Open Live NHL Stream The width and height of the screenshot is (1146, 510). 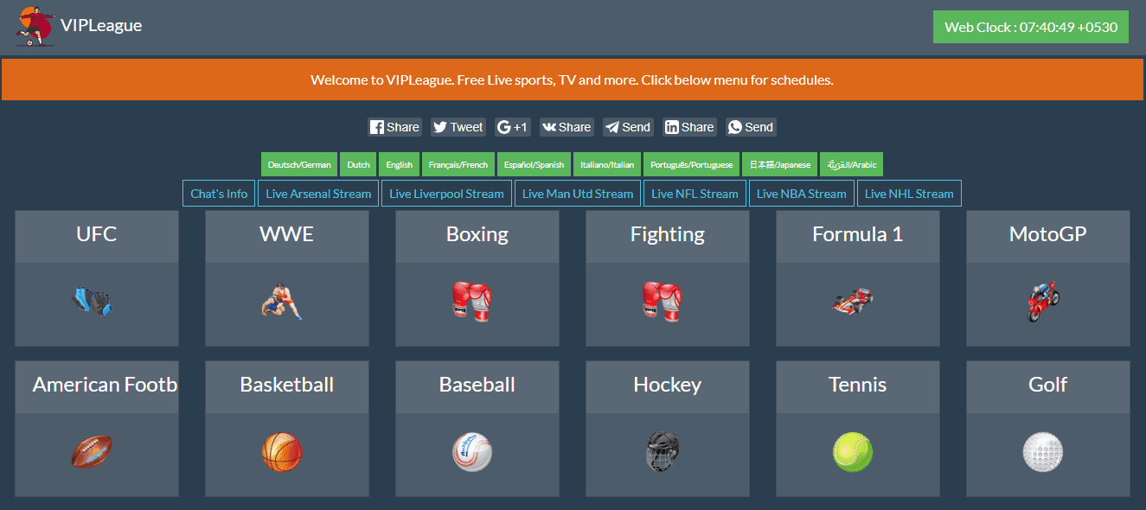(x=909, y=194)
